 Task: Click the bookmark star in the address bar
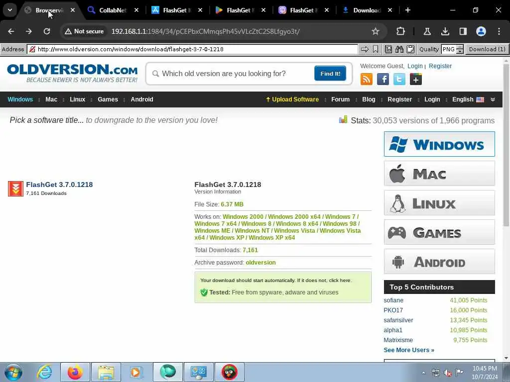(376, 31)
